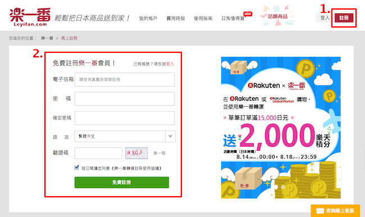Click the 樂一番 Leyifan.com logo
The image size is (365, 217).
[30, 17]
